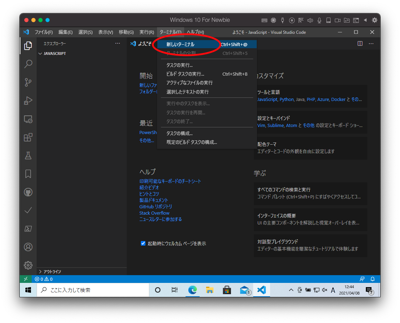This screenshot has width=400, height=323.
Task: Select 既定のビルド タスクの構成... menu entry
Action: (x=207, y=142)
